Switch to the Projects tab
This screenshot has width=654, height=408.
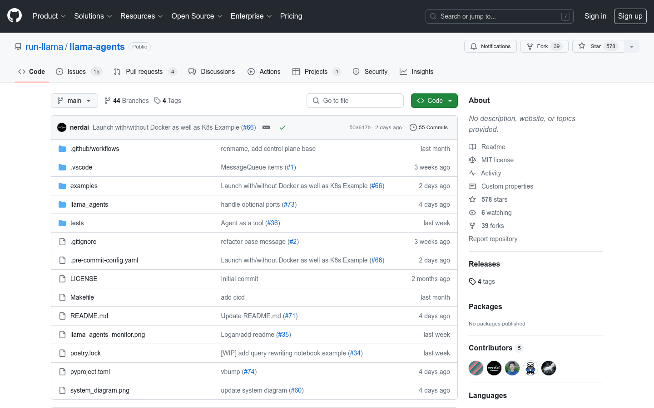click(317, 72)
